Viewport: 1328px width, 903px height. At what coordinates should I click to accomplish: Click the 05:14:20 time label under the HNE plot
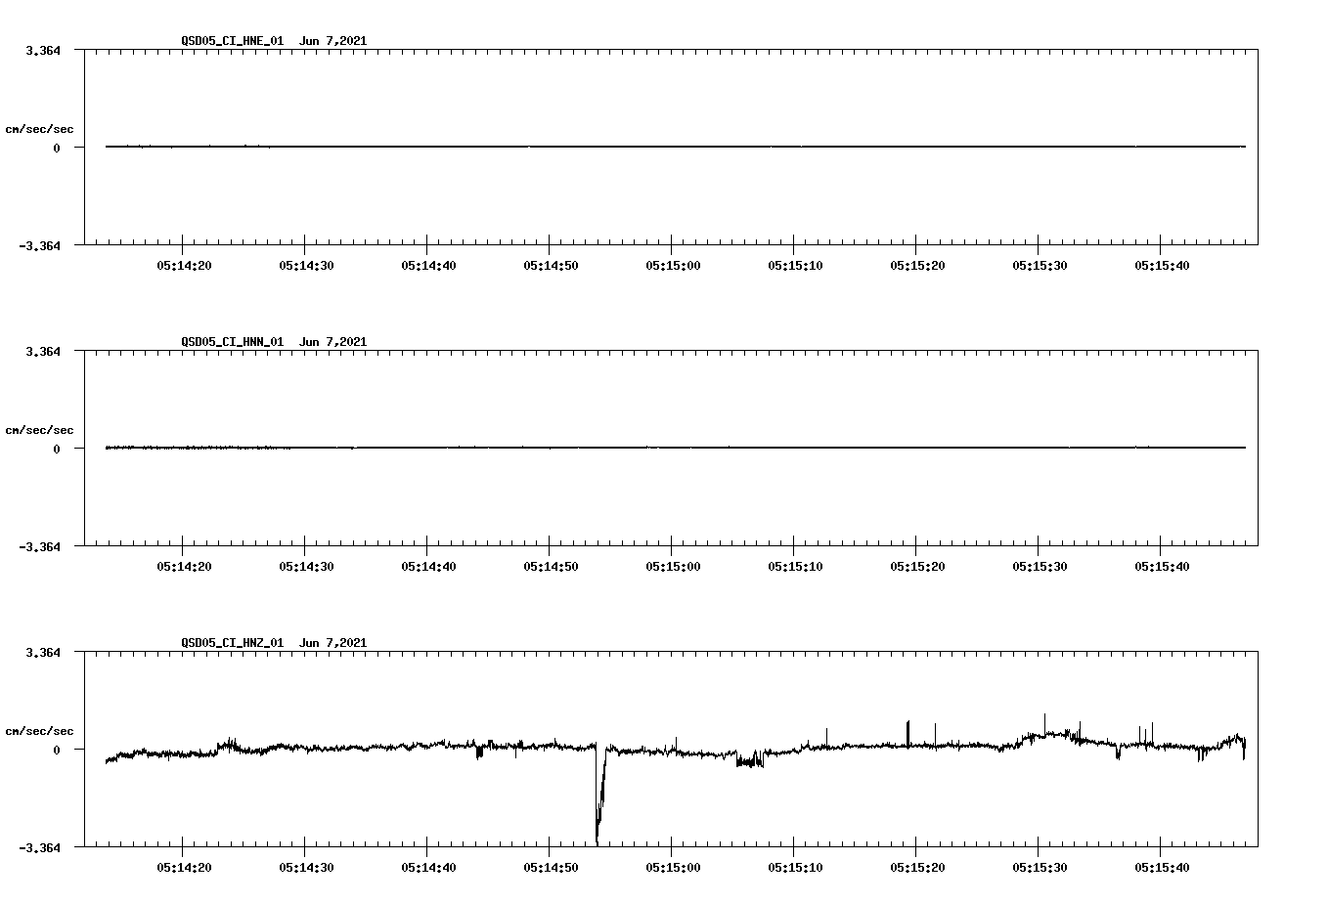pyautogui.click(x=184, y=266)
